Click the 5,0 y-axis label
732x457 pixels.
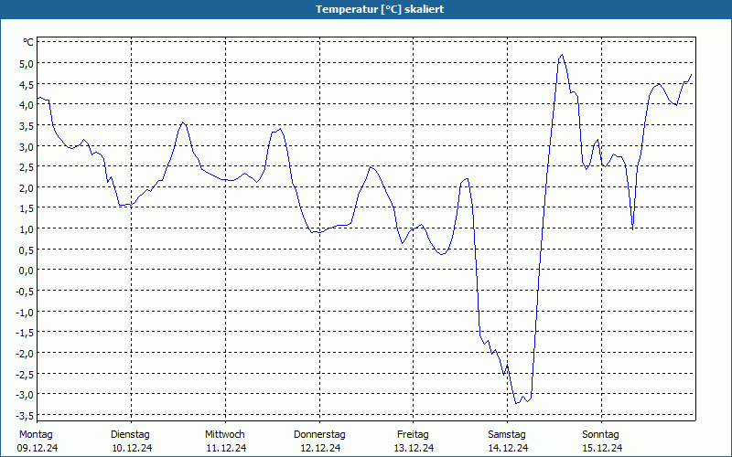click(x=27, y=63)
